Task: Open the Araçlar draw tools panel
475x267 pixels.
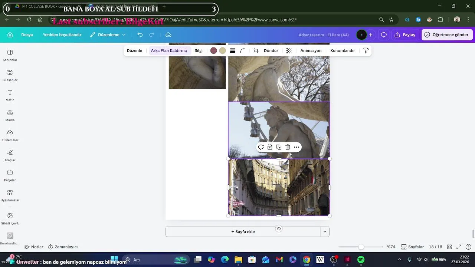Action: point(10,156)
